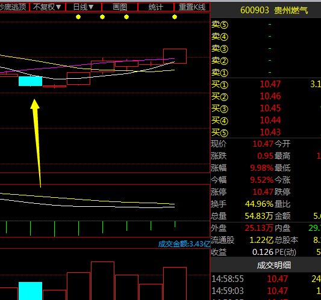321x300 pixels.
Task: Click the 画图 drawing tool button
Action: tap(120, 7)
